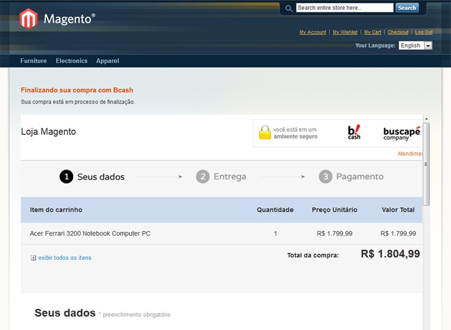Click the Magento logo icon
This screenshot has width=451, height=330.
click(29, 19)
